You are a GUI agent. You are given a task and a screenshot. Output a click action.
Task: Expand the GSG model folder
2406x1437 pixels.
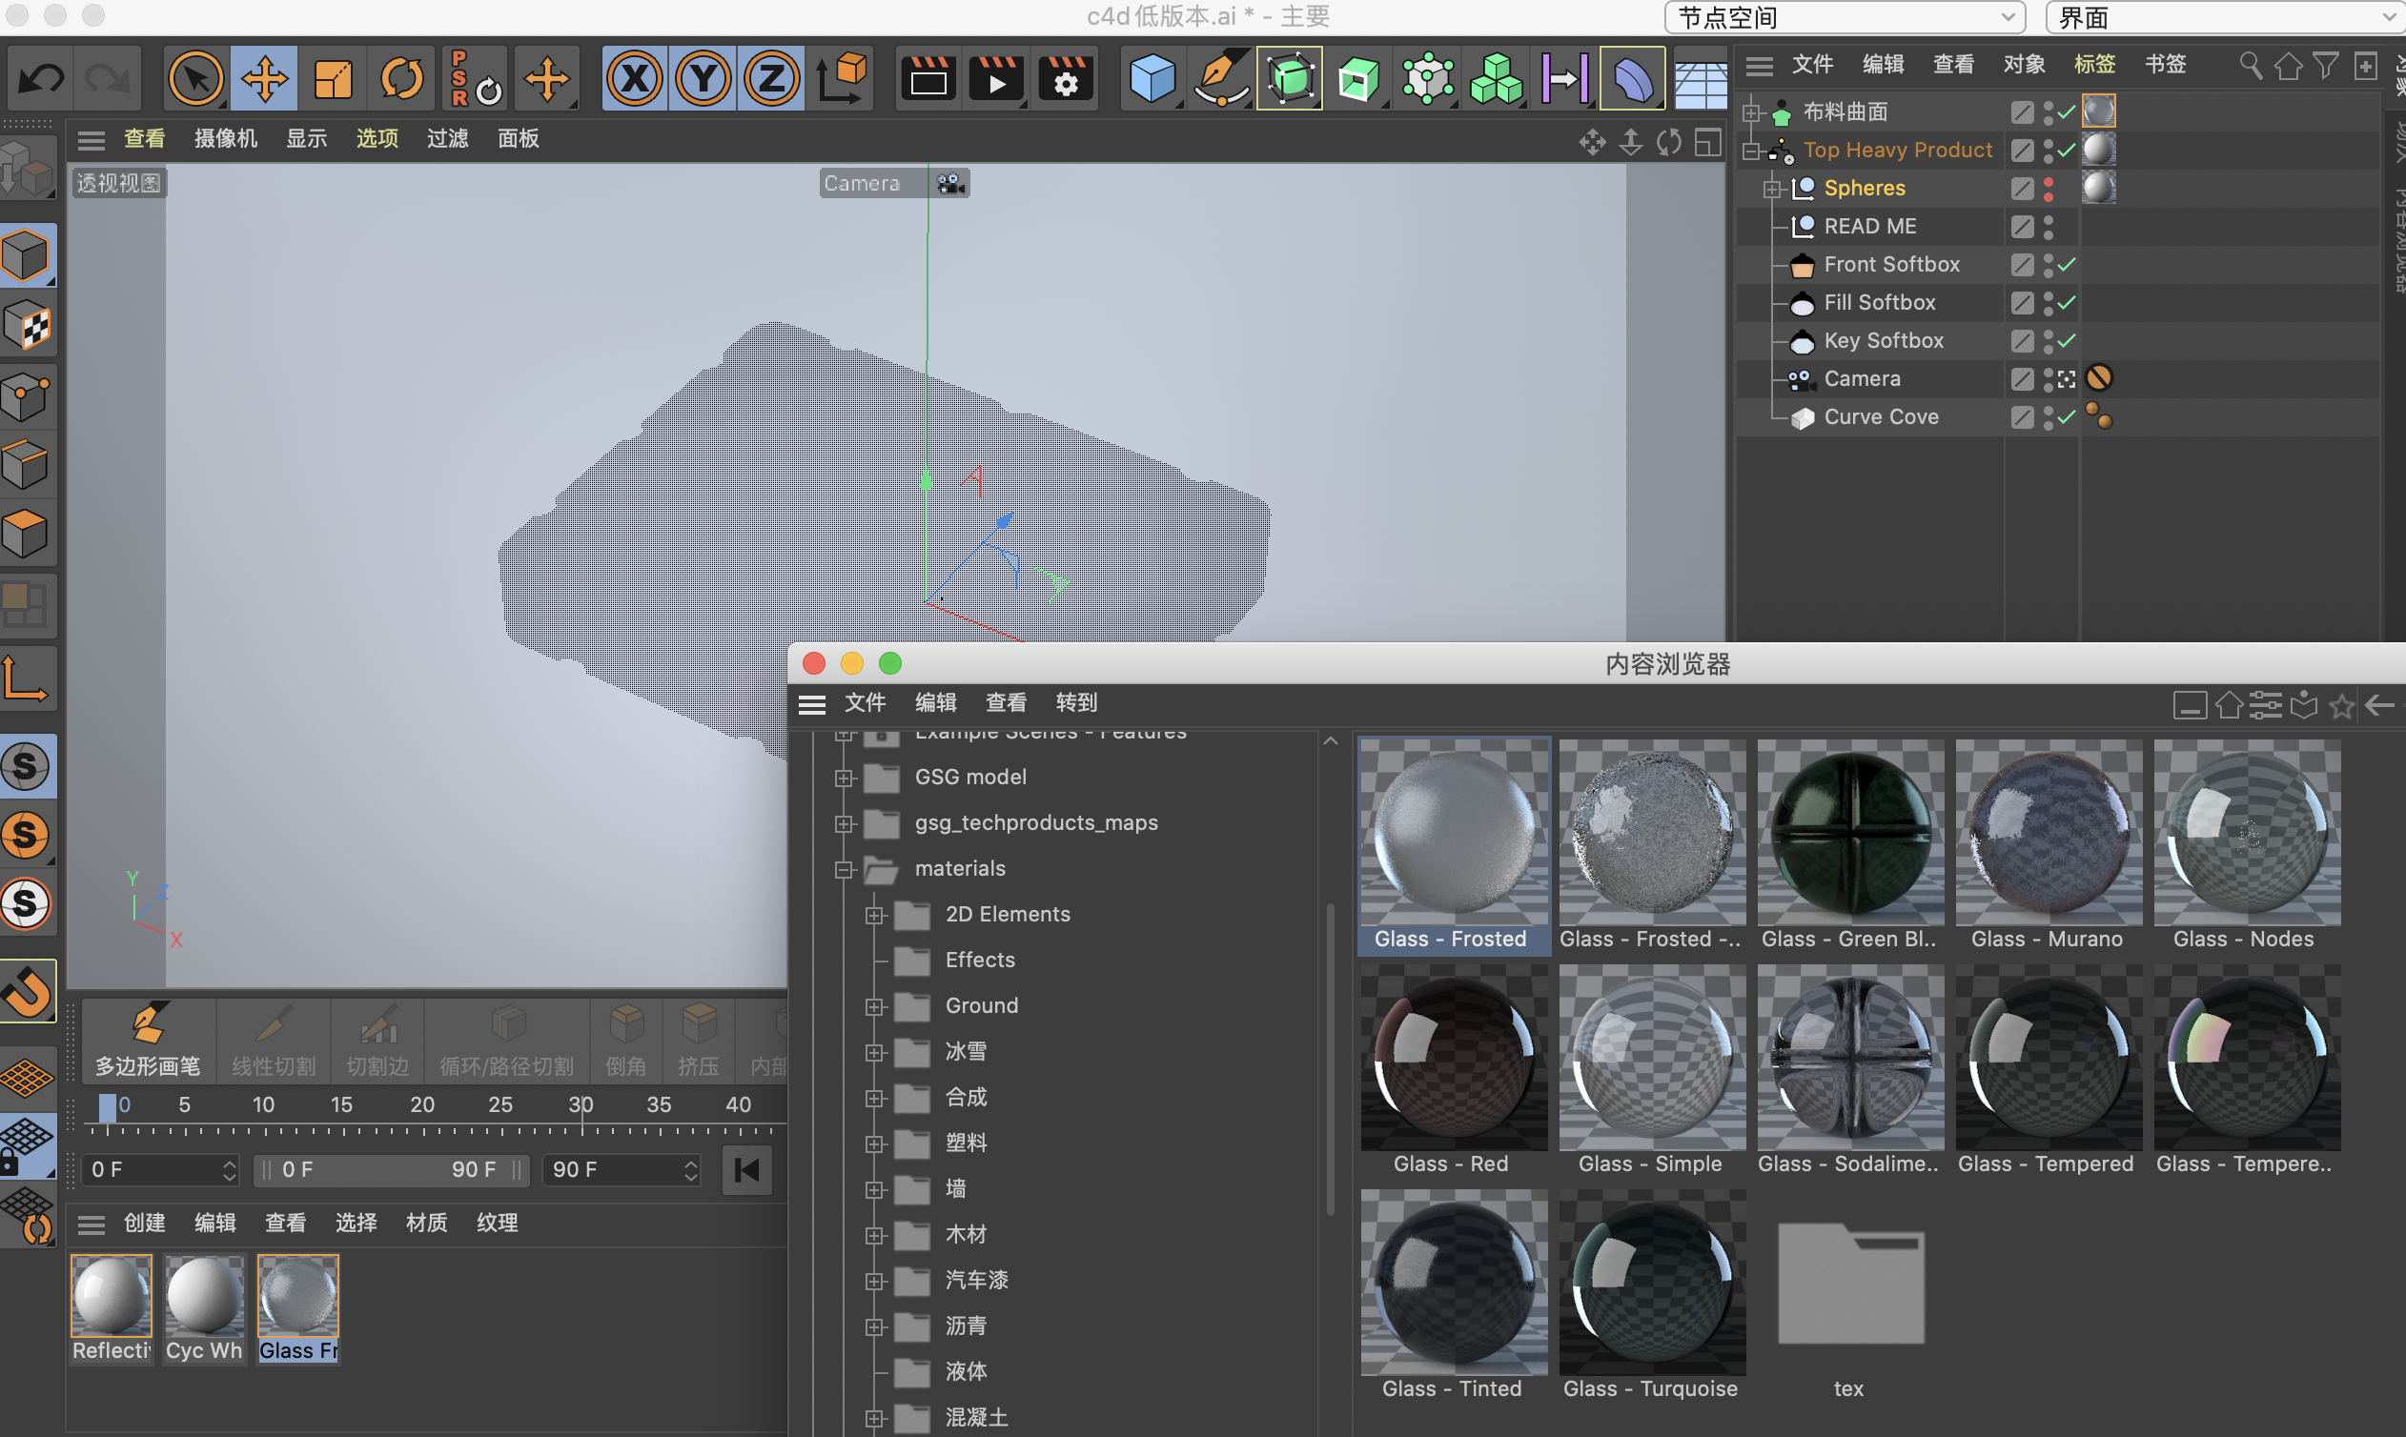844,778
